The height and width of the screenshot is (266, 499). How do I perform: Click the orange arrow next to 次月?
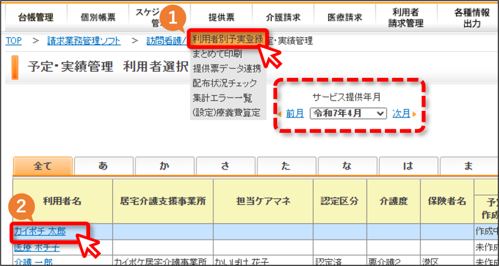(x=414, y=114)
